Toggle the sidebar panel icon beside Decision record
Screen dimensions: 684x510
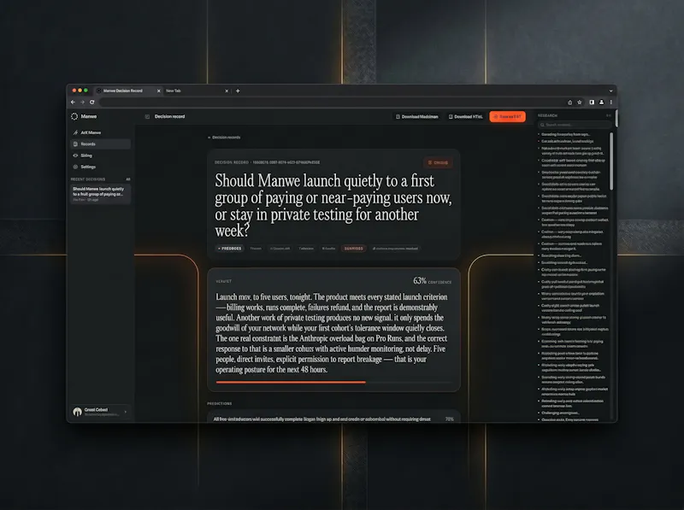pyautogui.click(x=147, y=116)
